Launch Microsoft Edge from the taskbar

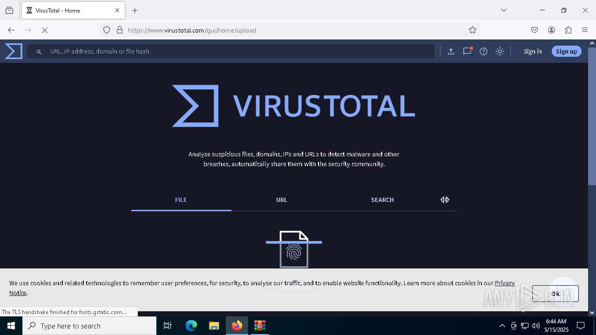tap(191, 326)
